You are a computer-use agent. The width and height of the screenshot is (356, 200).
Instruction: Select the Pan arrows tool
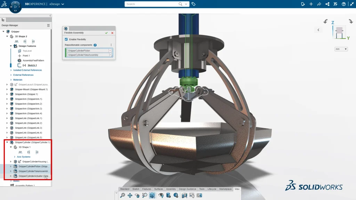(130, 195)
